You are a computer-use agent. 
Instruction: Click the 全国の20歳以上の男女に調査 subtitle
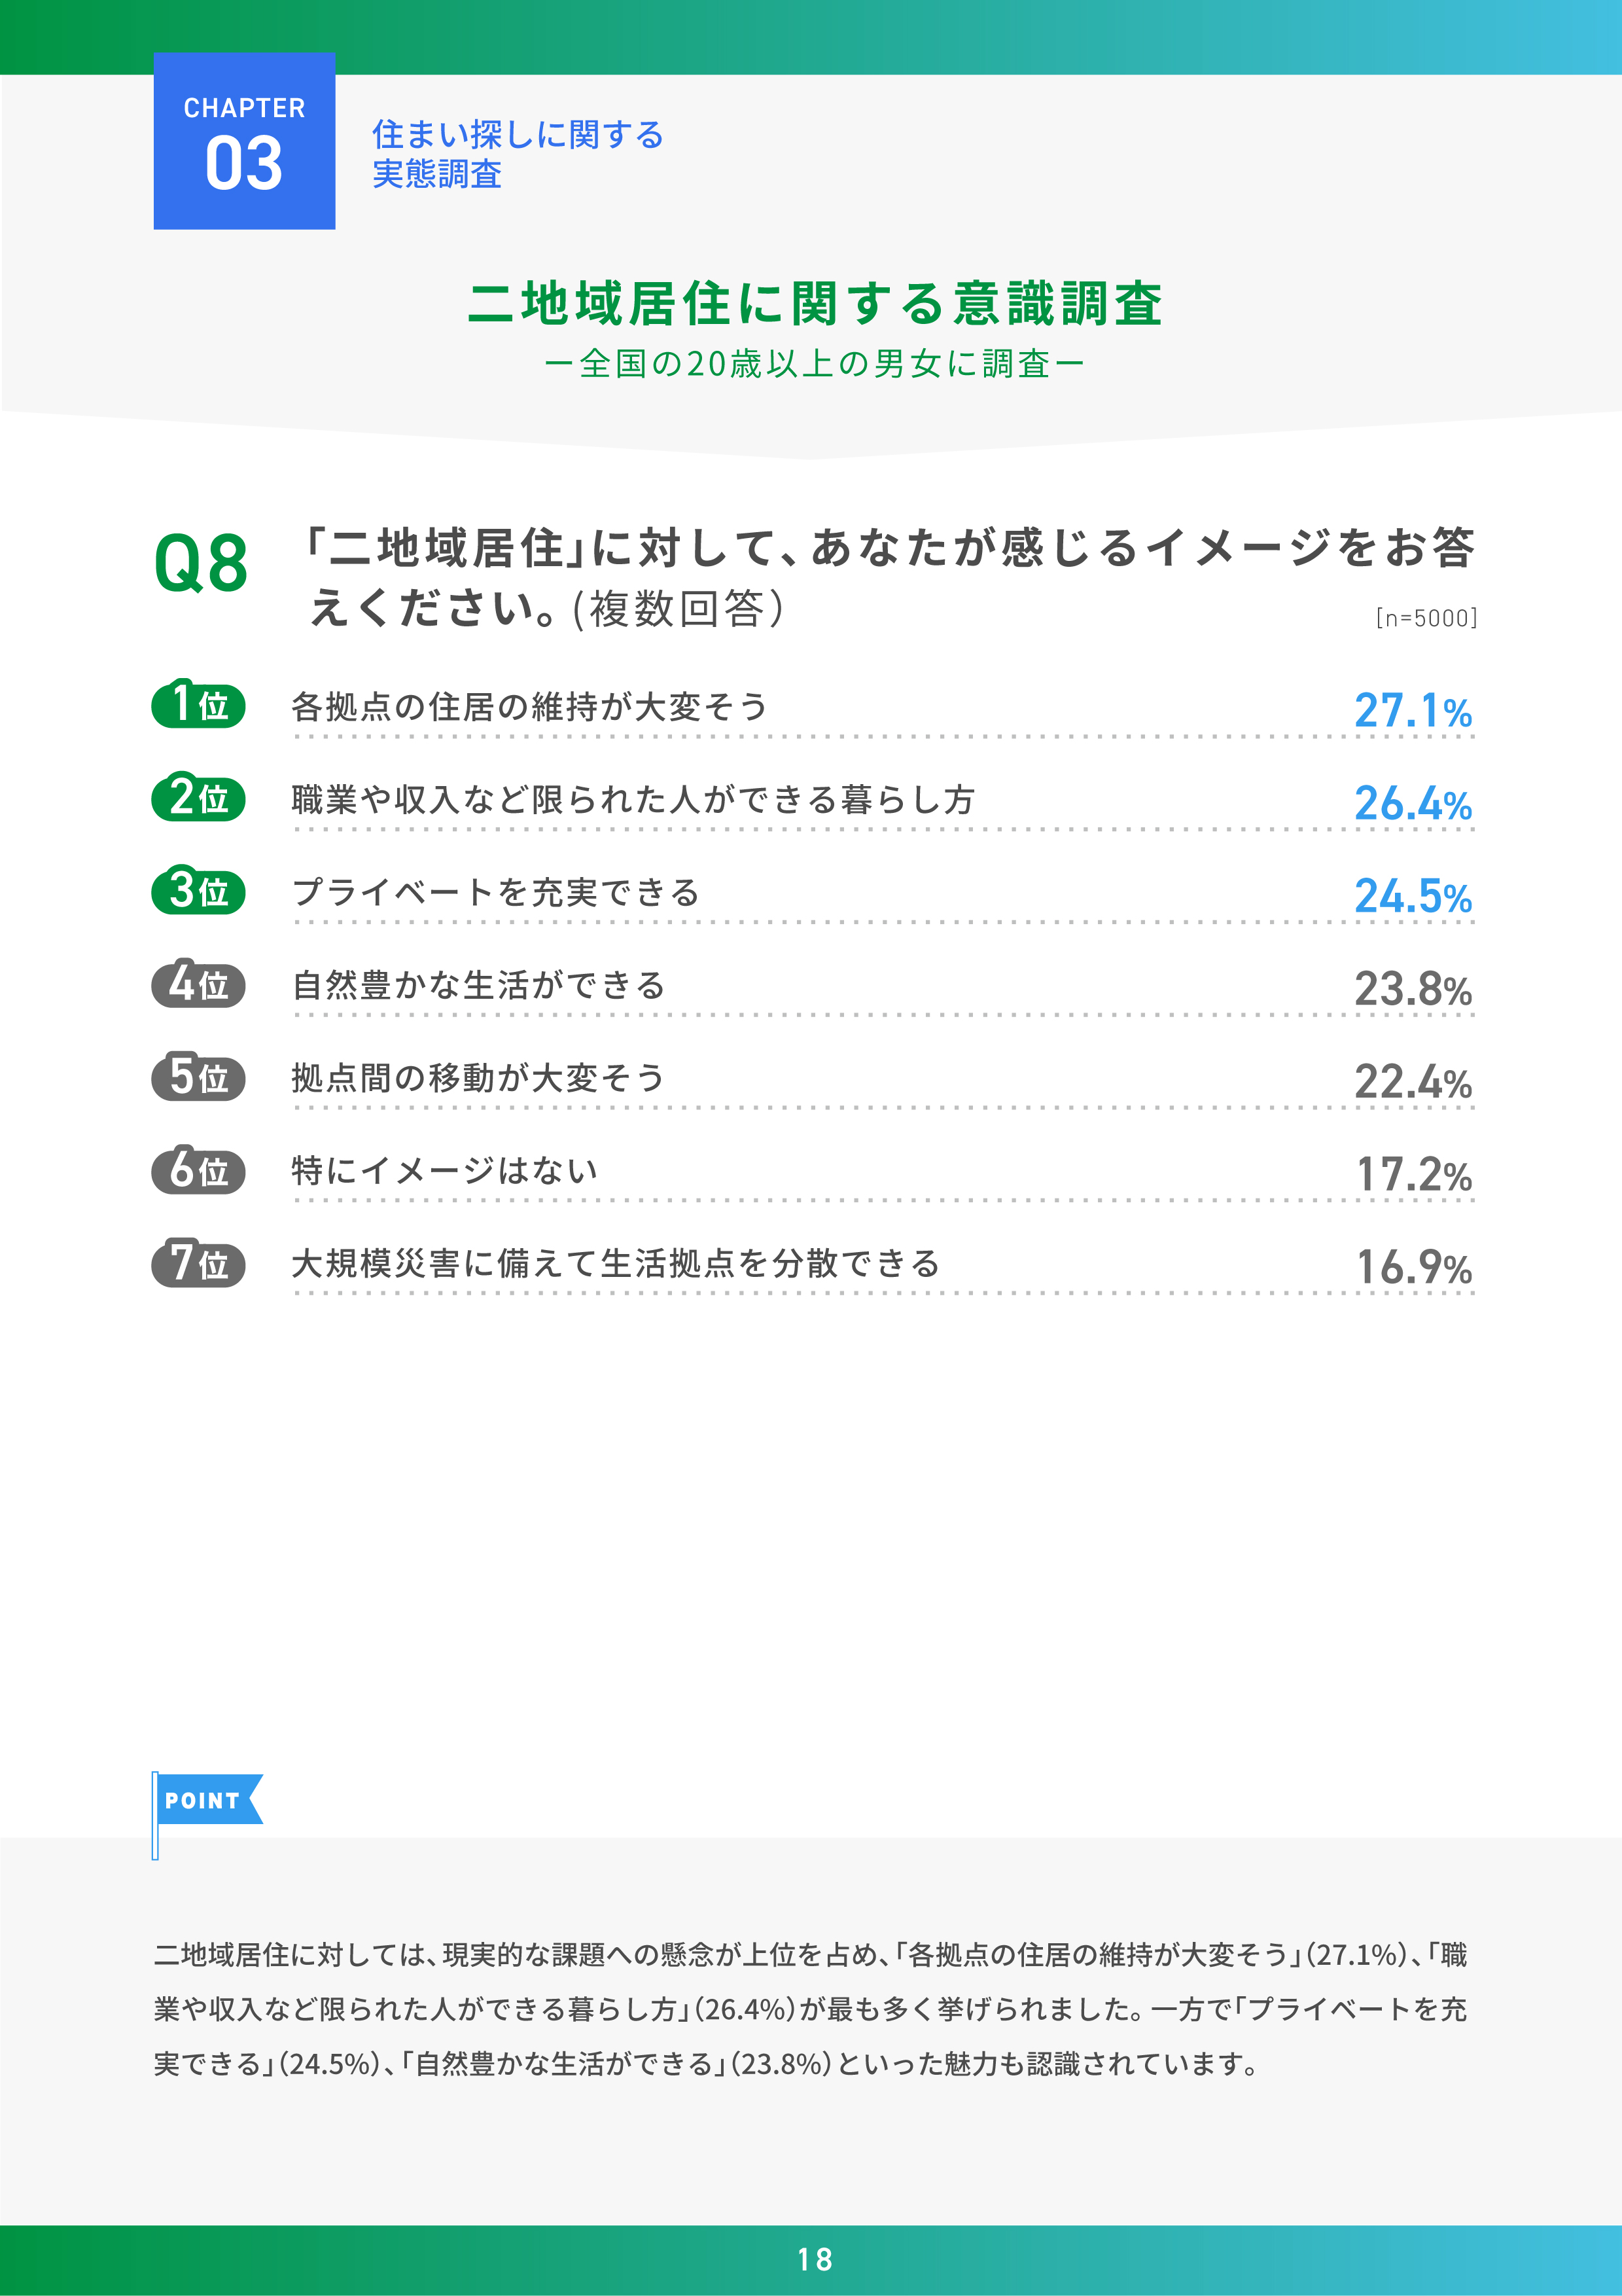coord(815,364)
